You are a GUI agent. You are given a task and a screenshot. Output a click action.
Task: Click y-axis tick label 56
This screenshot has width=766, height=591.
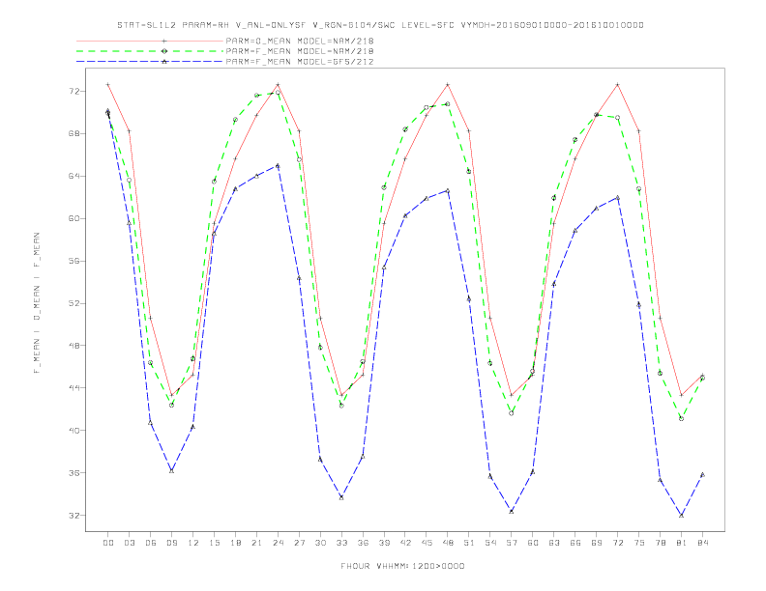pos(74,261)
